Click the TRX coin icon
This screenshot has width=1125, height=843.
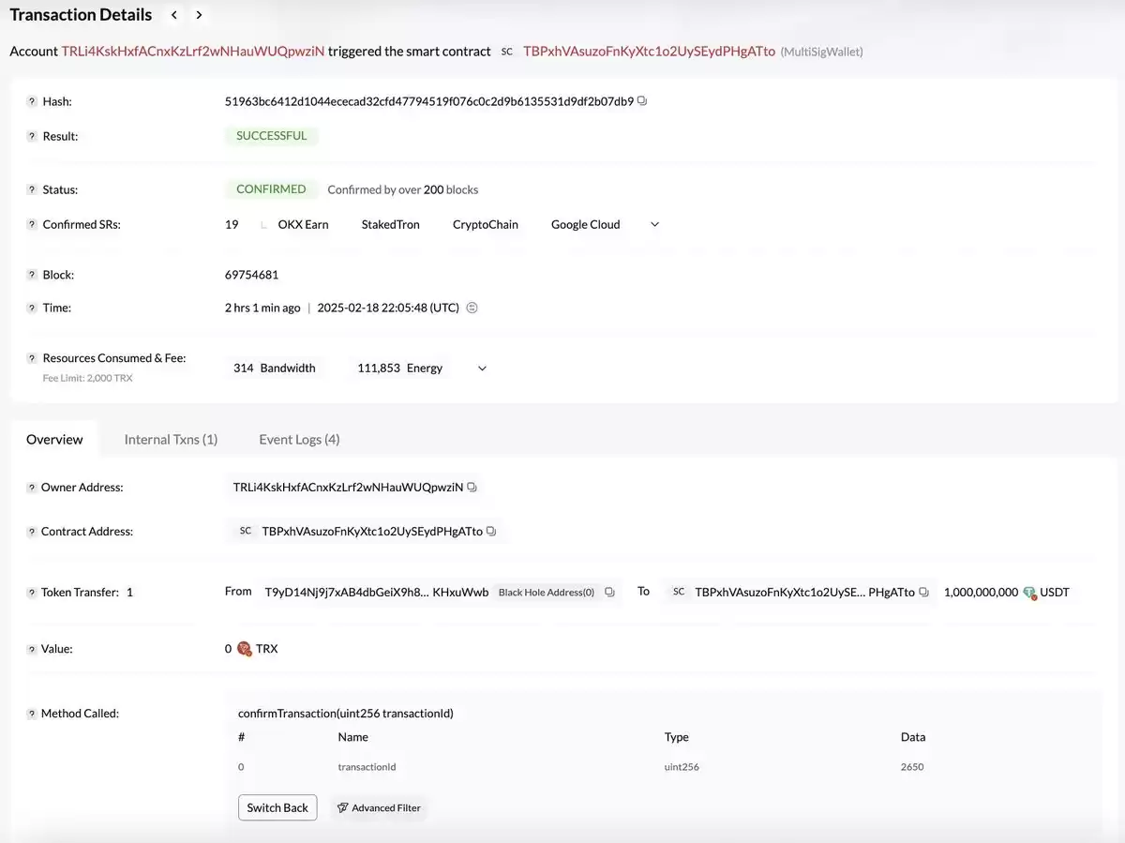[x=244, y=648]
